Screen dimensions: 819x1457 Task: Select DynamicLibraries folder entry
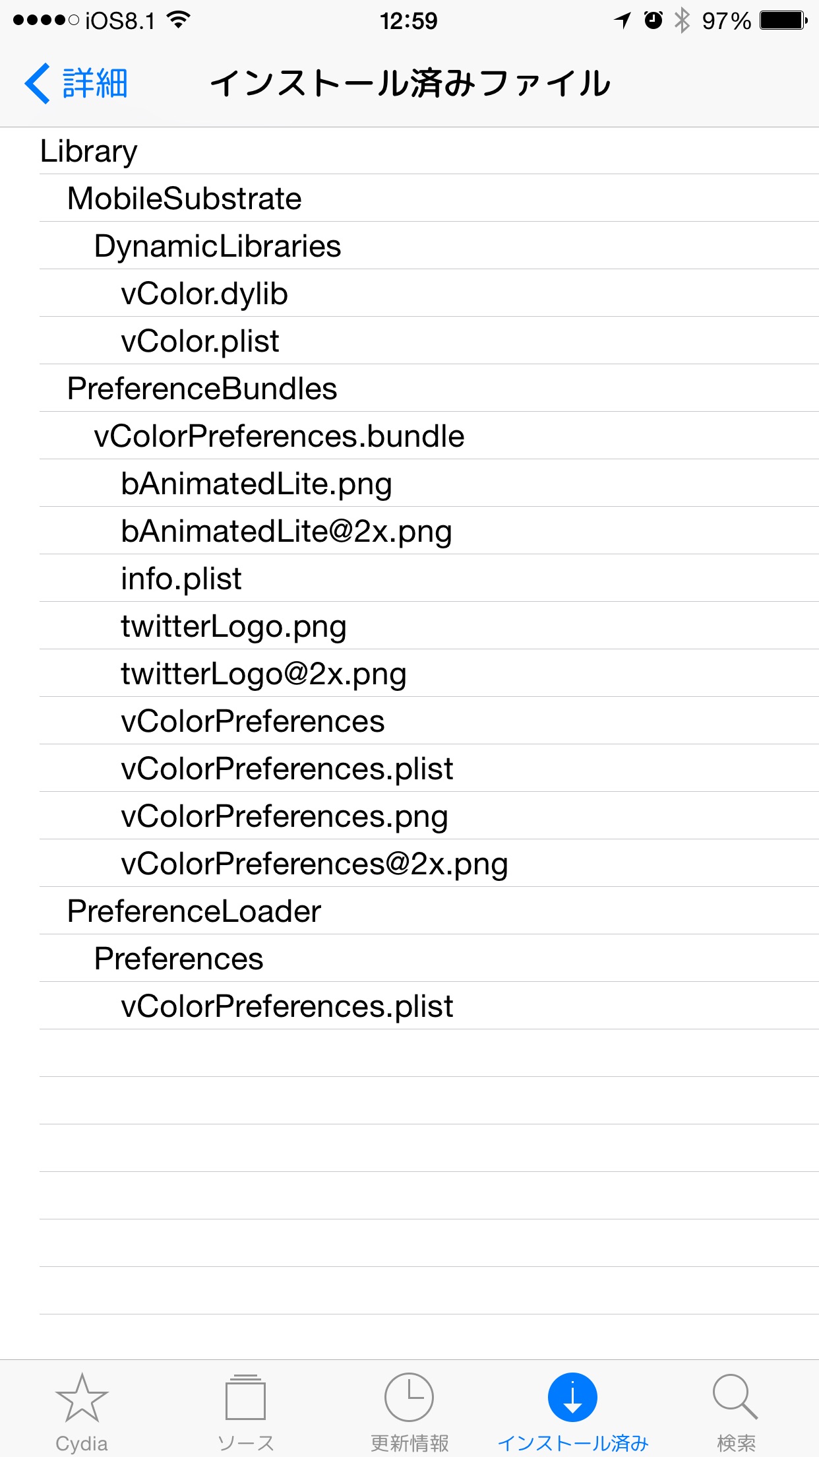tap(429, 246)
